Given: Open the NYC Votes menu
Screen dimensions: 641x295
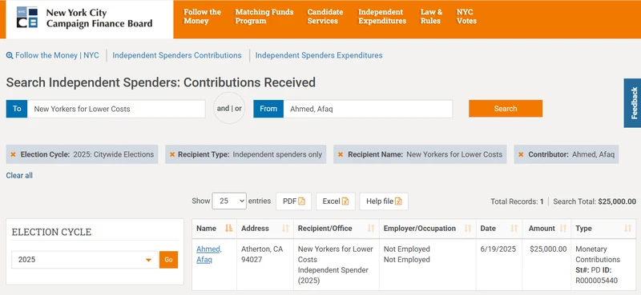Looking at the screenshot, I should point(466,16).
